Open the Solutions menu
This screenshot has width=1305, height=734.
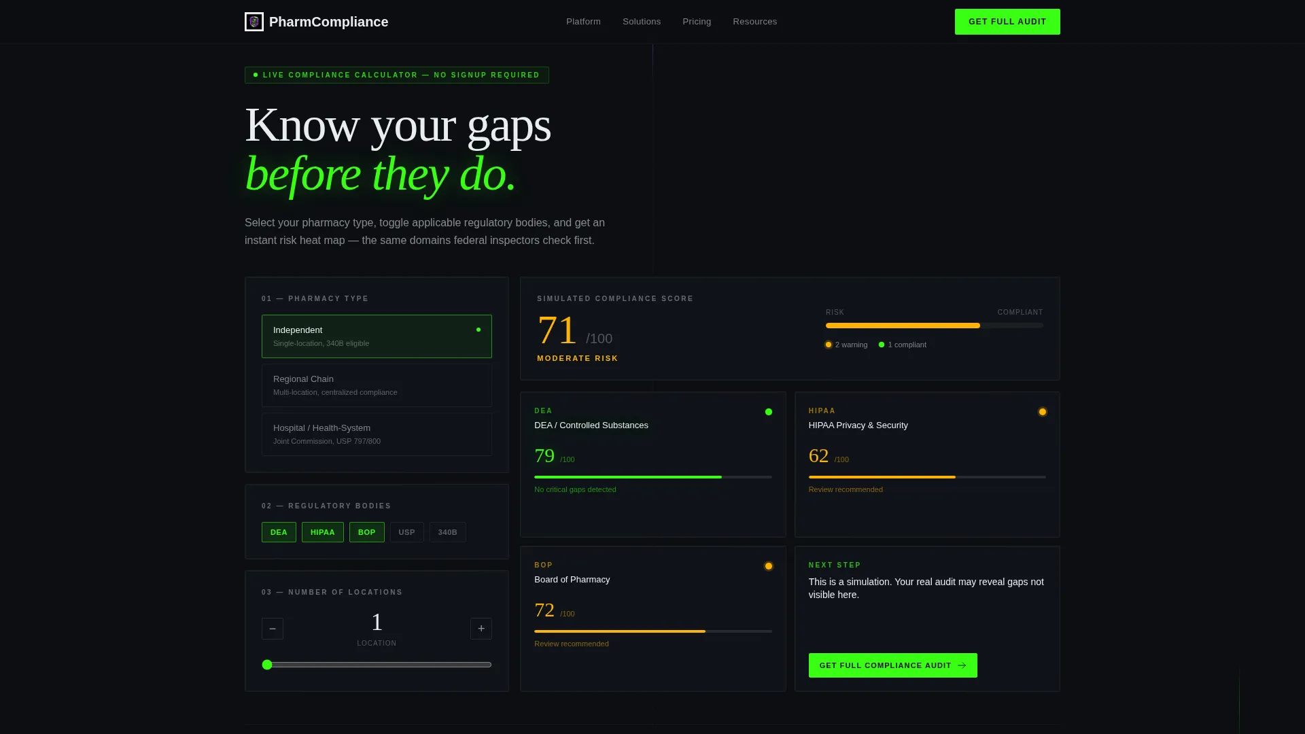(x=642, y=22)
